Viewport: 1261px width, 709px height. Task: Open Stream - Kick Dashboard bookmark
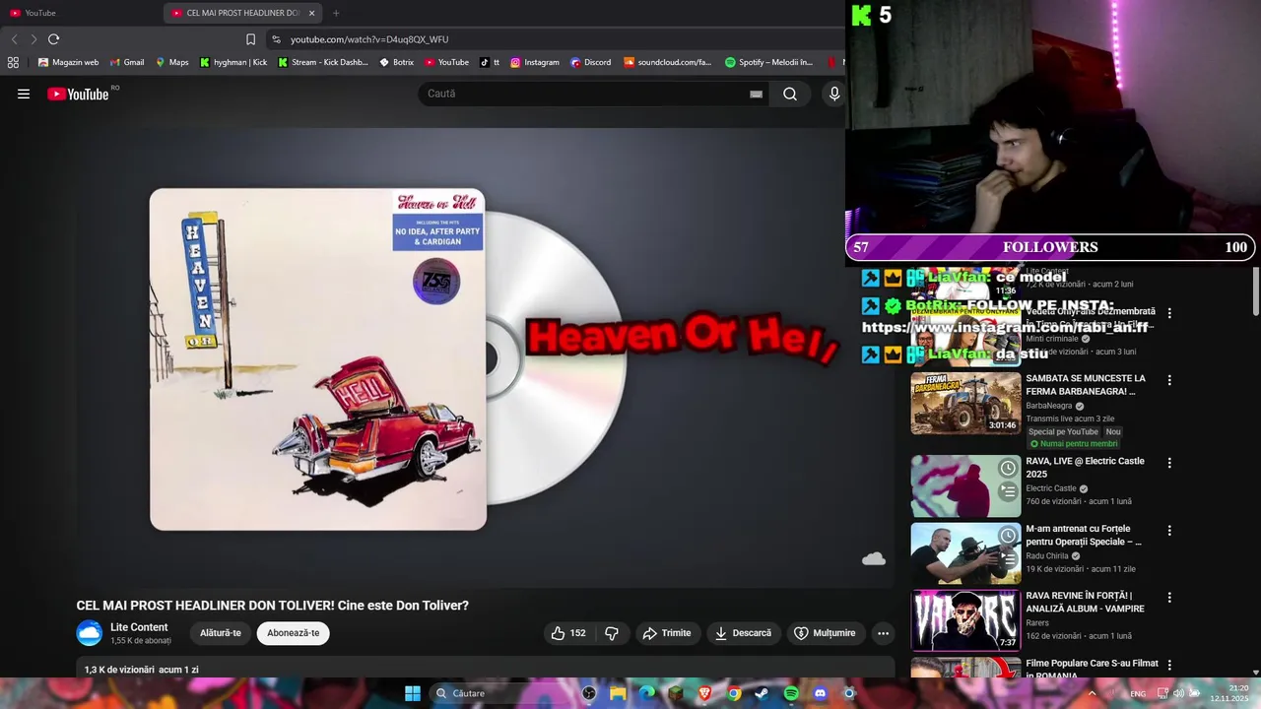point(323,62)
